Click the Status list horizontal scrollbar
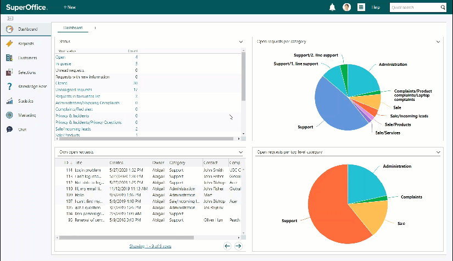Viewport: 453px width, 261px height. point(146,139)
